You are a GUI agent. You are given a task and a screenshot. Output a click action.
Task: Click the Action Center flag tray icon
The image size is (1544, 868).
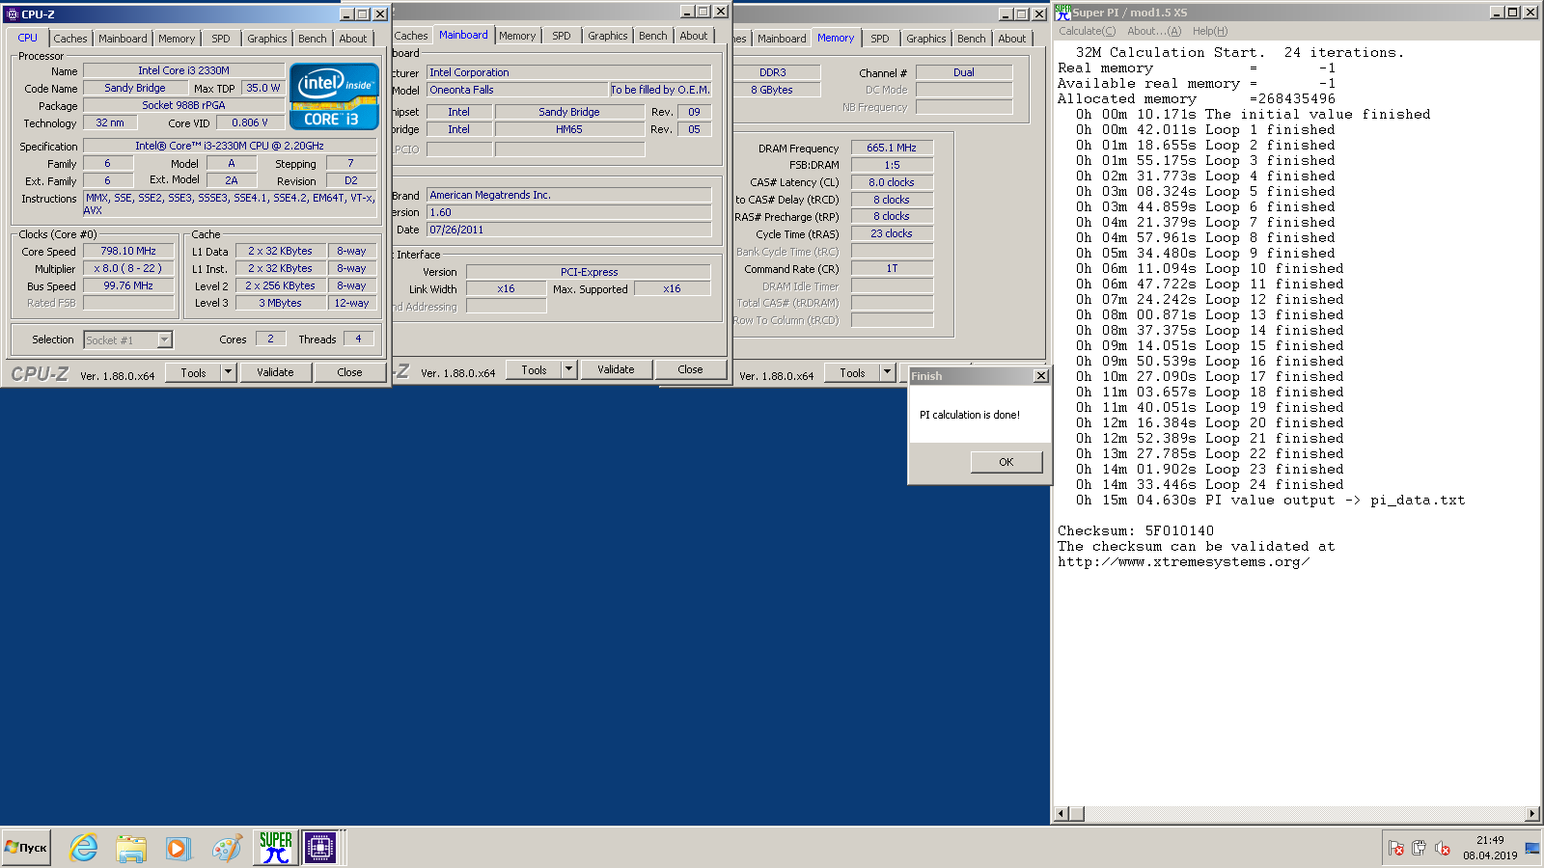click(1395, 848)
